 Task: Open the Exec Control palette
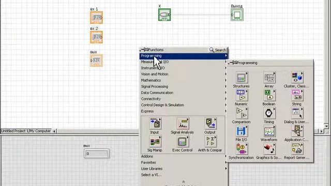coord(183,142)
